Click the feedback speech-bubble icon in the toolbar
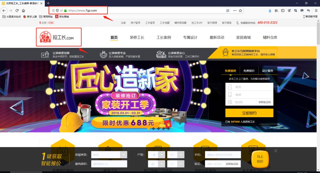320x173 pixels. tap(303, 10)
